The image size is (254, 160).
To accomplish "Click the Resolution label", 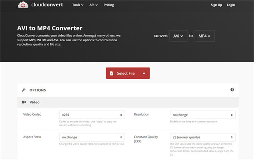I will (142, 114).
